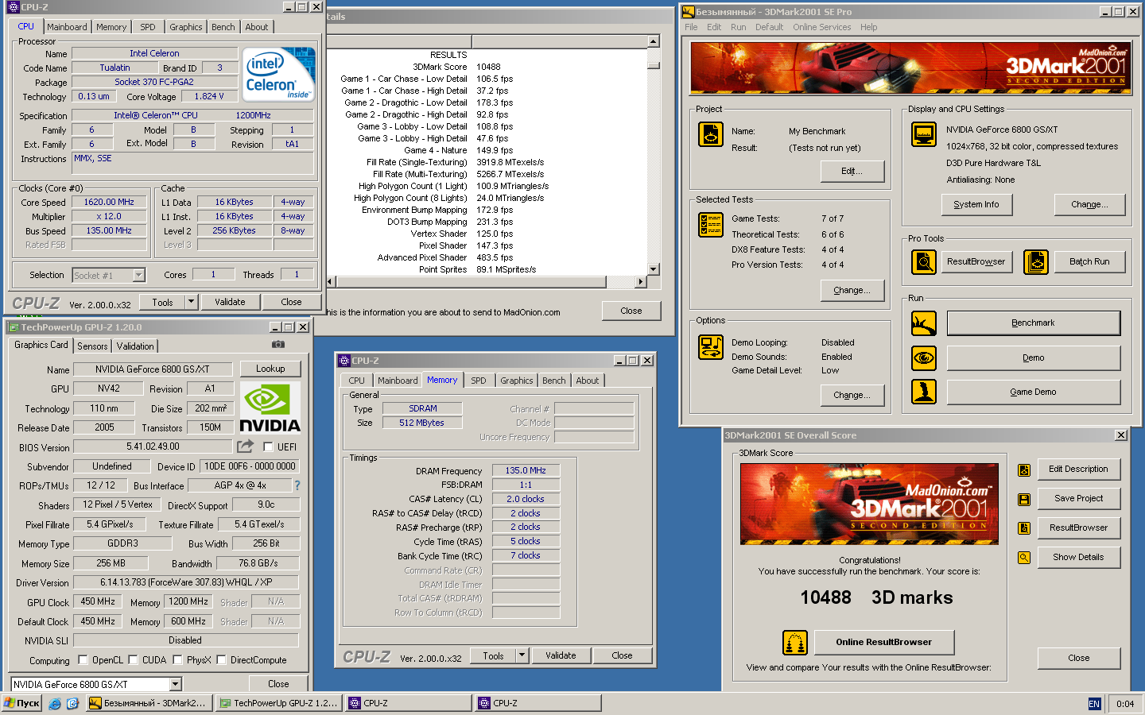Click the Batch Run button

1089,261
